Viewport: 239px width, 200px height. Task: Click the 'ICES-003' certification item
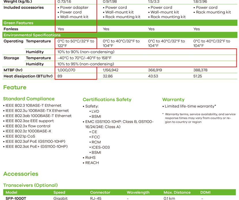tap(100, 147)
